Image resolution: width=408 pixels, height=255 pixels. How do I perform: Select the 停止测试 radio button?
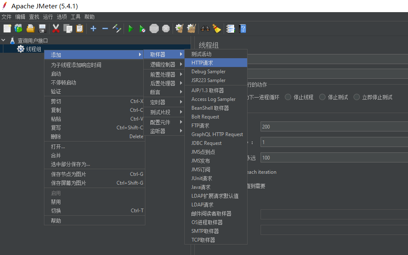322,97
